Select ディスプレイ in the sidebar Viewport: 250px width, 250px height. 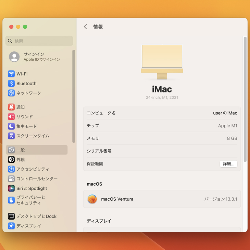28,226
